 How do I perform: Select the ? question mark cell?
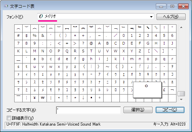[x=83, y=44]
